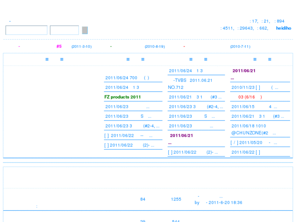Open the '[ / ] 2011/05/20 - ...' thread
296x222 pixels.
click(254, 143)
